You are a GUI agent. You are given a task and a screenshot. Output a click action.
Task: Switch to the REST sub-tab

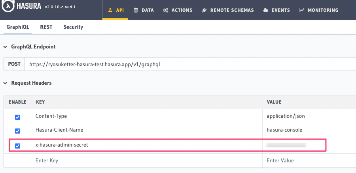pos(46,27)
